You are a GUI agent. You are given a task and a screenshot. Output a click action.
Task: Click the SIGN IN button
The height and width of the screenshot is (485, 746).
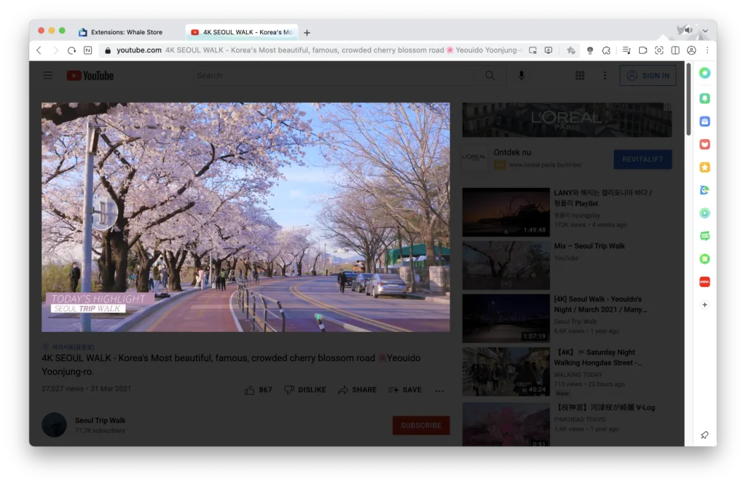point(648,76)
